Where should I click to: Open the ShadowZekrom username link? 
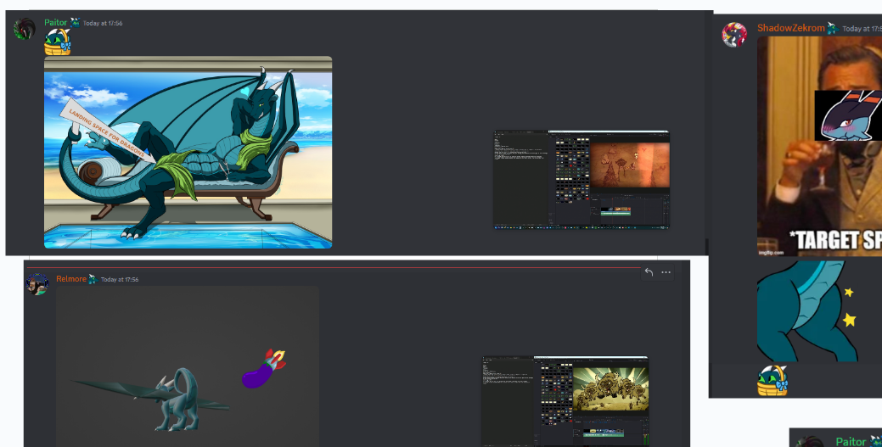(791, 27)
